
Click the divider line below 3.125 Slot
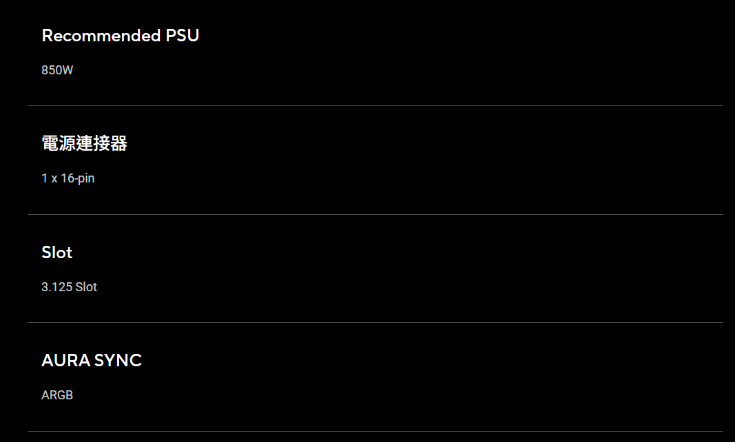click(x=375, y=322)
